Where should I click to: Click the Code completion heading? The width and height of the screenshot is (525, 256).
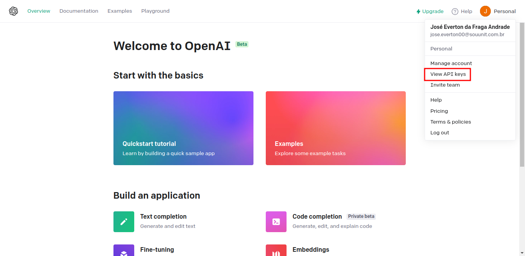317,216
